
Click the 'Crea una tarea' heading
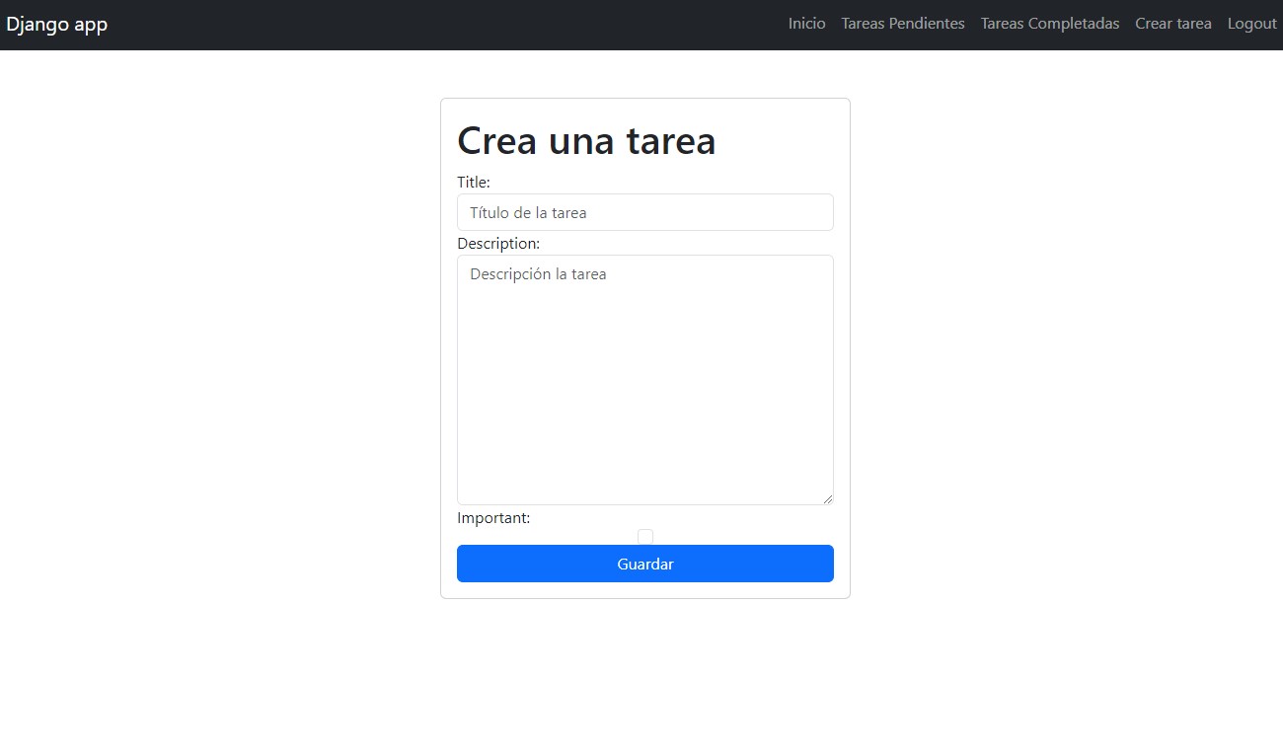tap(586, 140)
